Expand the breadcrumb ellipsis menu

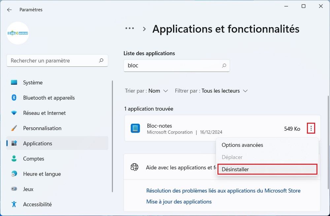pyautogui.click(x=130, y=28)
